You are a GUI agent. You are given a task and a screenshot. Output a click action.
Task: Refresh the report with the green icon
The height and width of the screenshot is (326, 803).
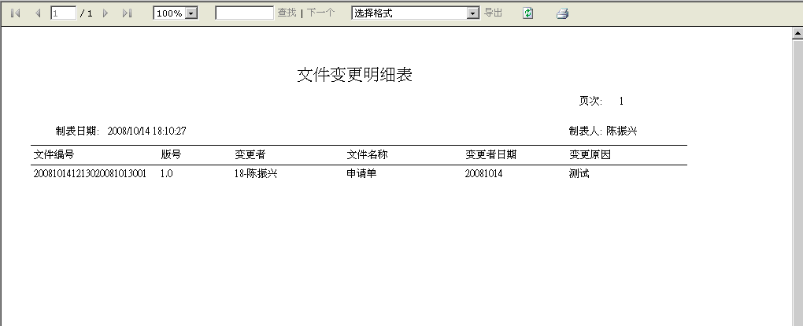pos(528,13)
